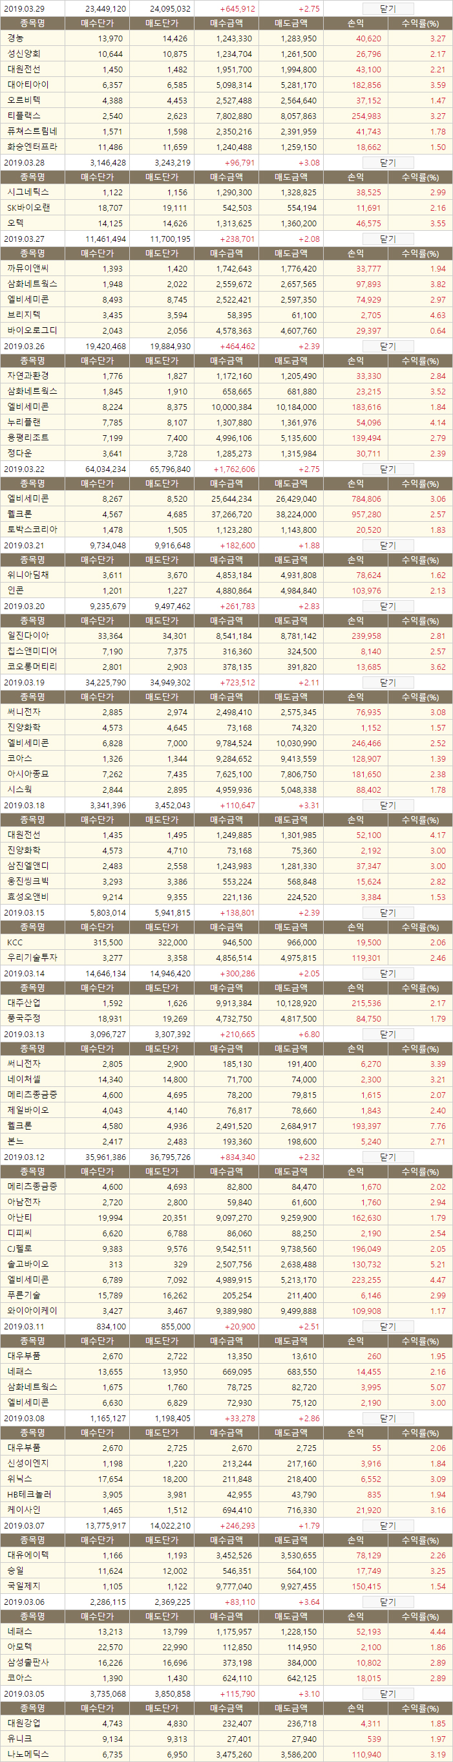Screen dimensions: 453x1762
Task: Click the 용평리조트 stock name
Action: click(28, 438)
